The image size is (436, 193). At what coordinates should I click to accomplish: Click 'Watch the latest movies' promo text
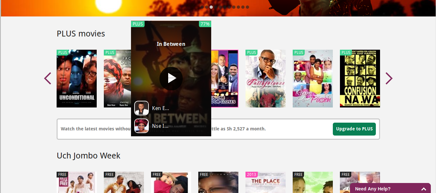(96, 129)
